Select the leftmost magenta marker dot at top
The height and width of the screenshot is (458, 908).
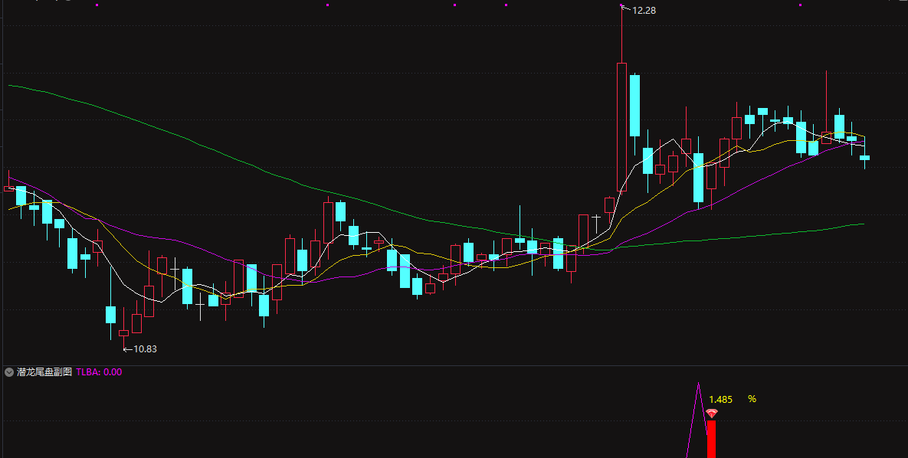point(97,5)
